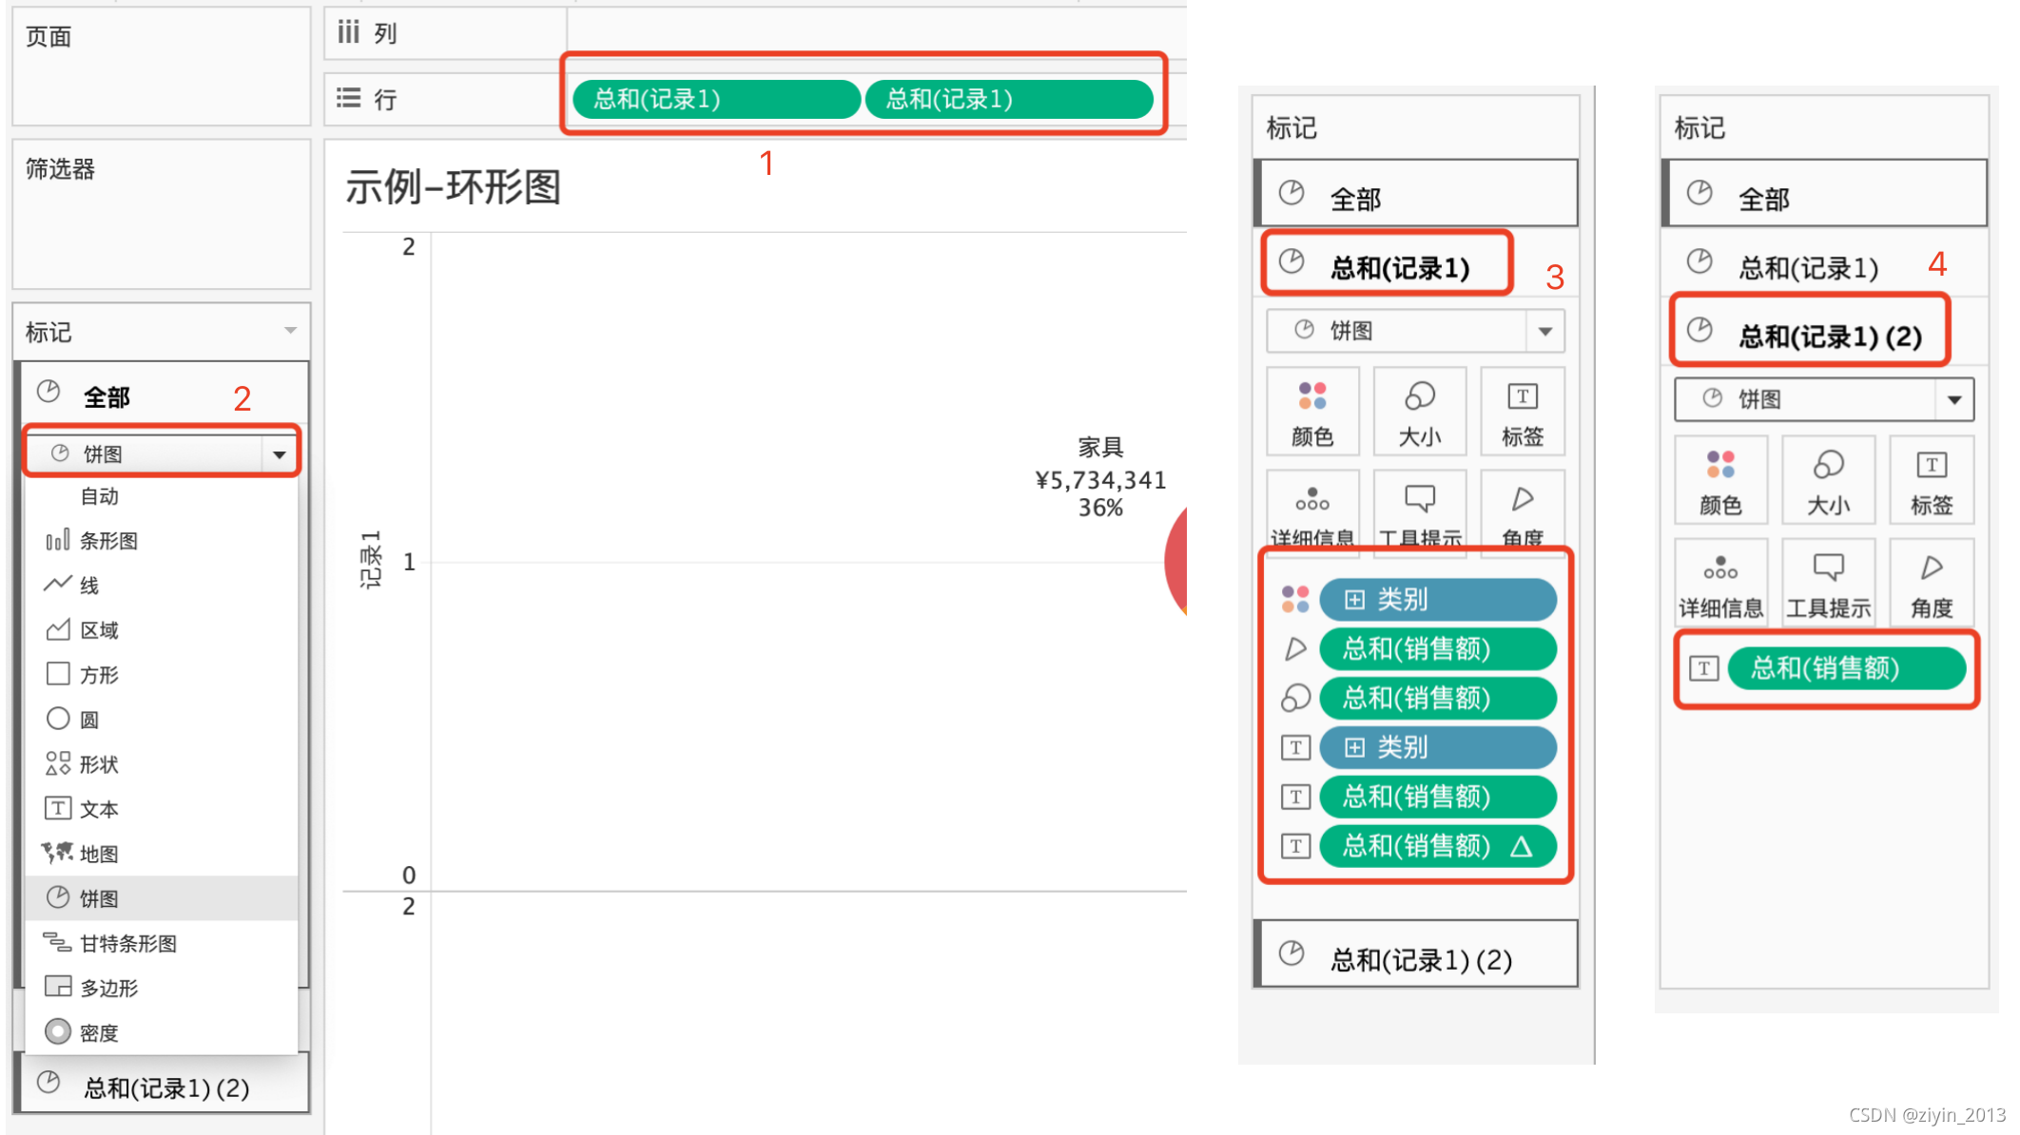This screenshot has width=2020, height=1135.
Task: Click the 大小 size card in middle marks panel
Action: pos(1419,412)
